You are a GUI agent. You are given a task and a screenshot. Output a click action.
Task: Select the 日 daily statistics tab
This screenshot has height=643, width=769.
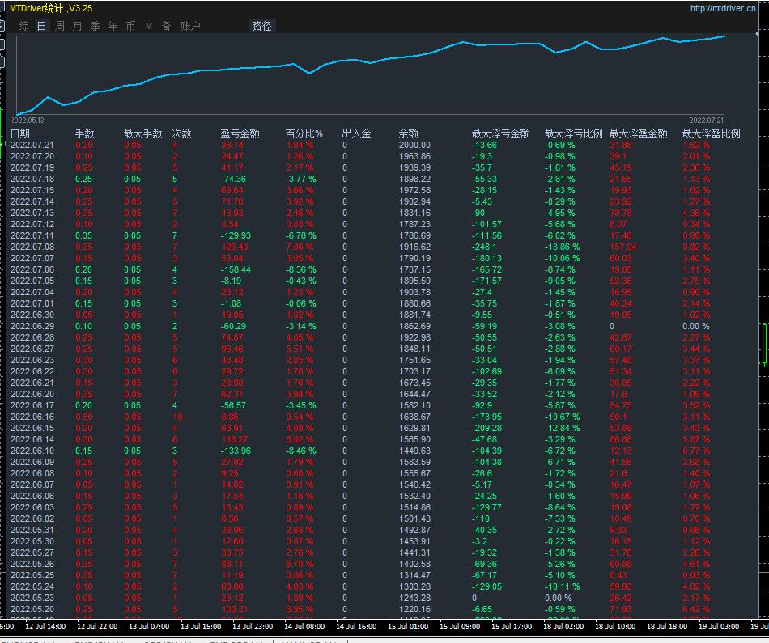(41, 26)
